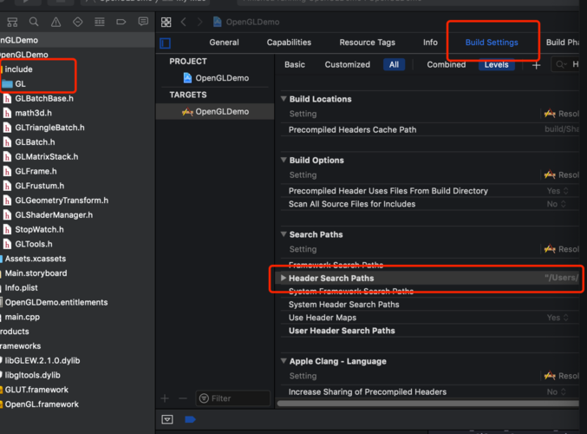Screen dimensions: 587x434
Task: Select the include group in navigator
Action: (x=16, y=69)
